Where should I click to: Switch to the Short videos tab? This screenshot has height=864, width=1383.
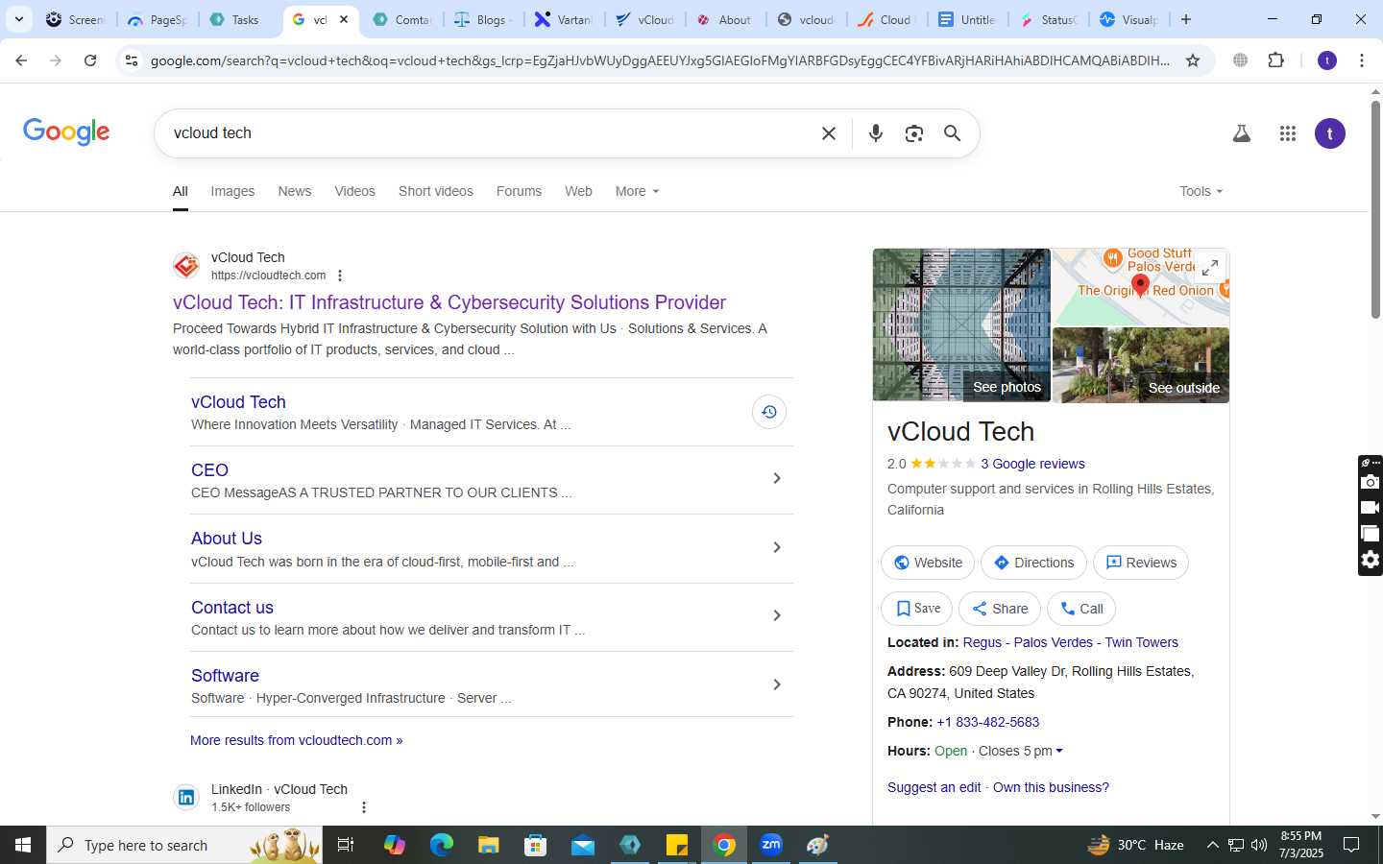coord(436,191)
